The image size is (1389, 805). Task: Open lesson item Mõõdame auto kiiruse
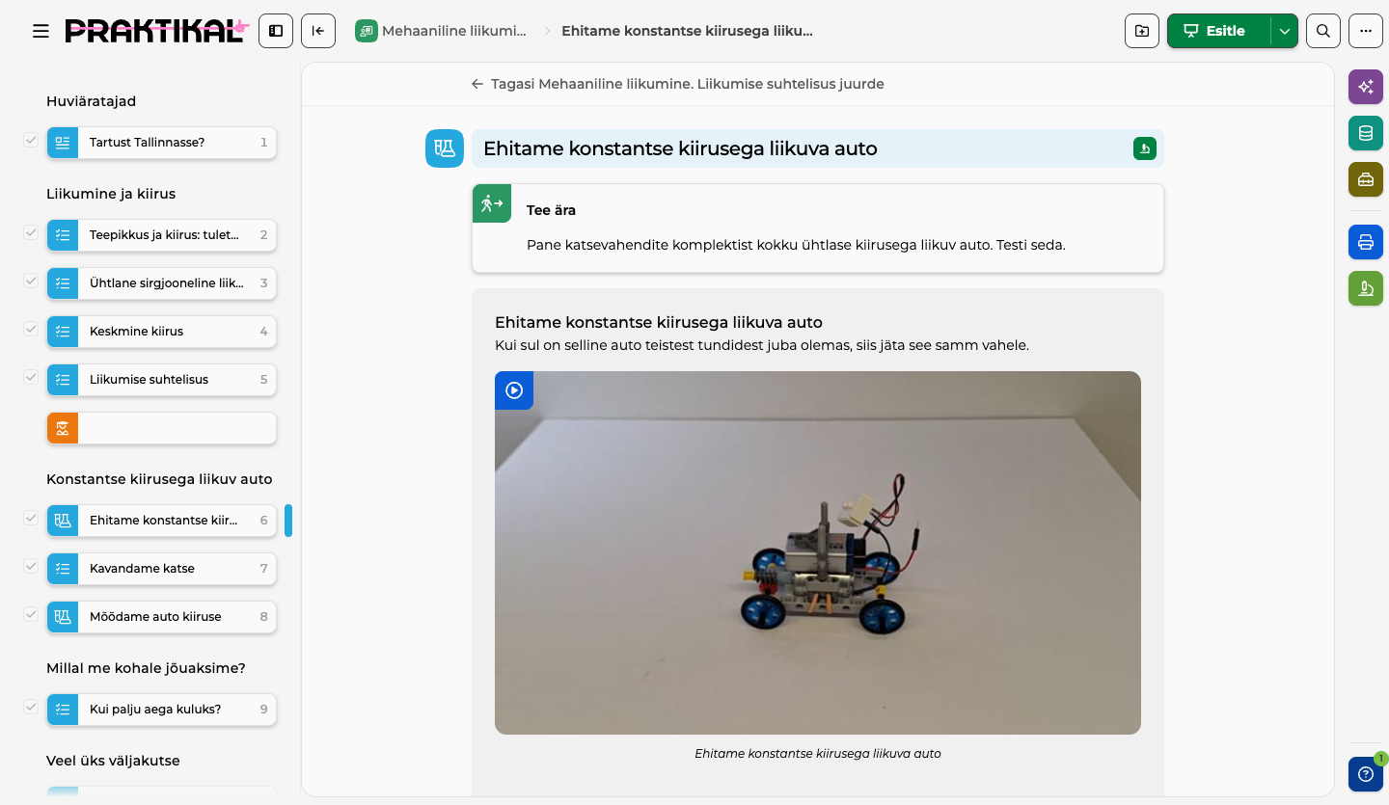coord(162,617)
